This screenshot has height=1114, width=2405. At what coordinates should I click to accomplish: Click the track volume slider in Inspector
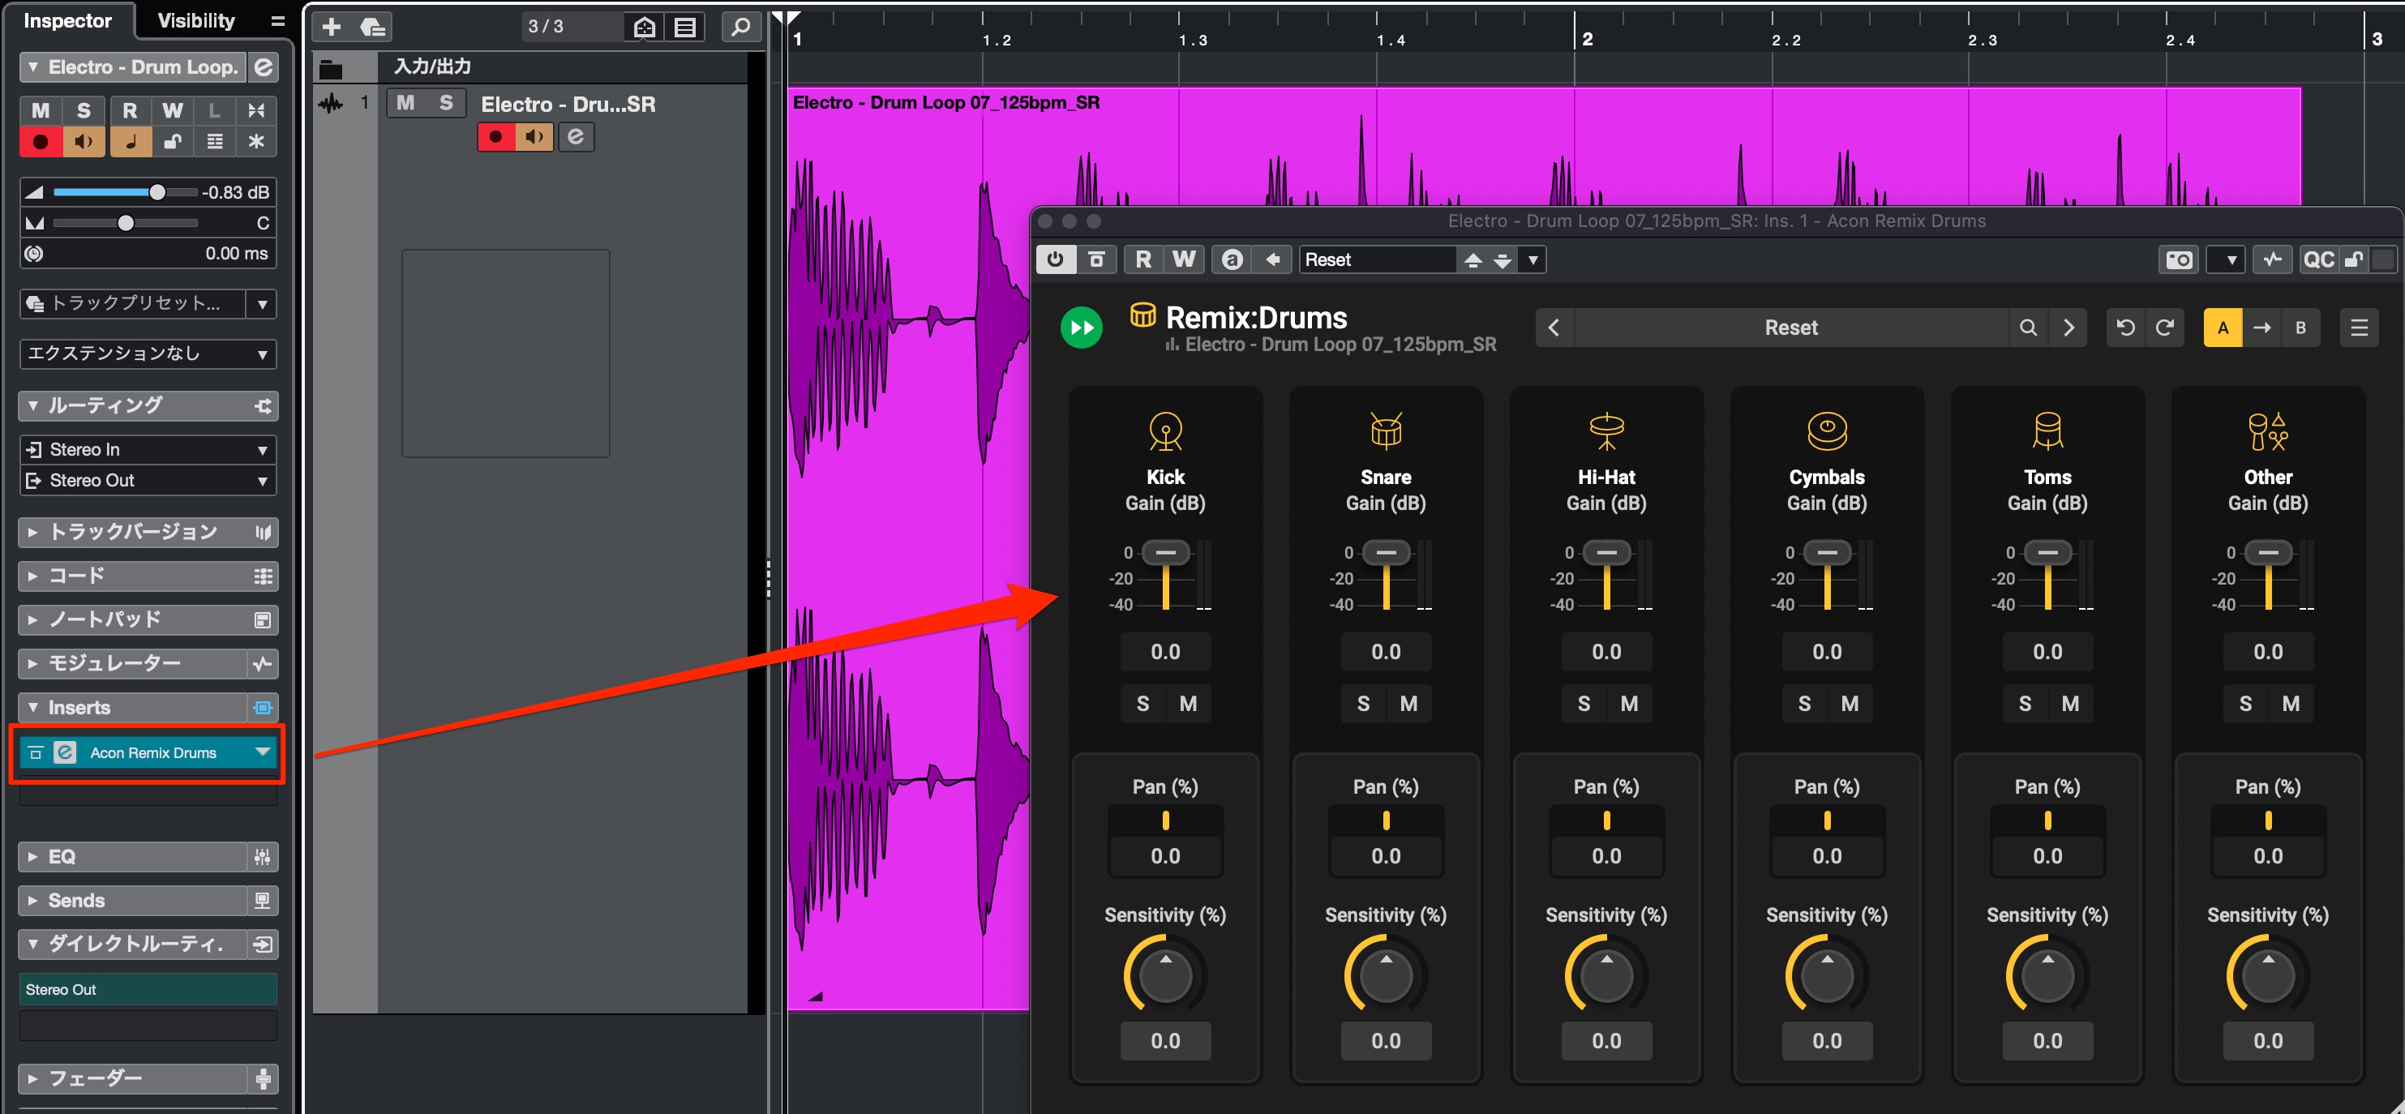(x=125, y=192)
